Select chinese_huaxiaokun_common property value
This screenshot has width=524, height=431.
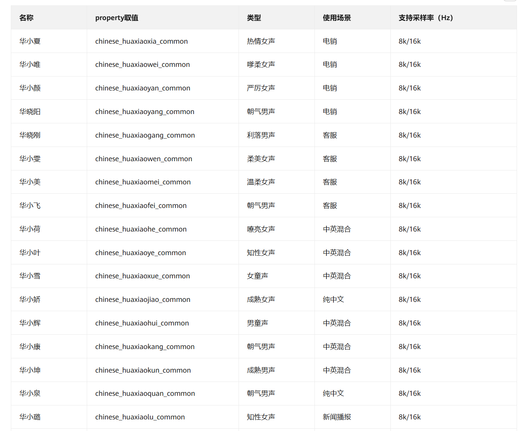(143, 370)
